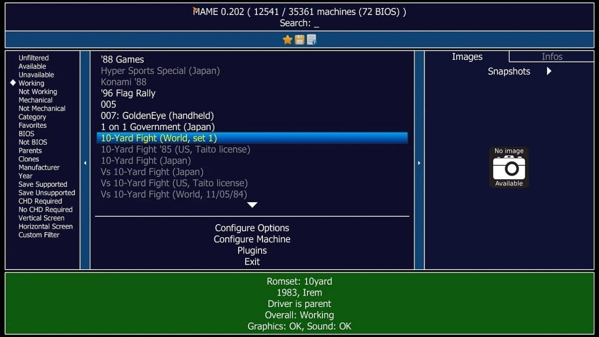The image size is (599, 337).
Task: Select the Available filter
Action: [x=32, y=66]
